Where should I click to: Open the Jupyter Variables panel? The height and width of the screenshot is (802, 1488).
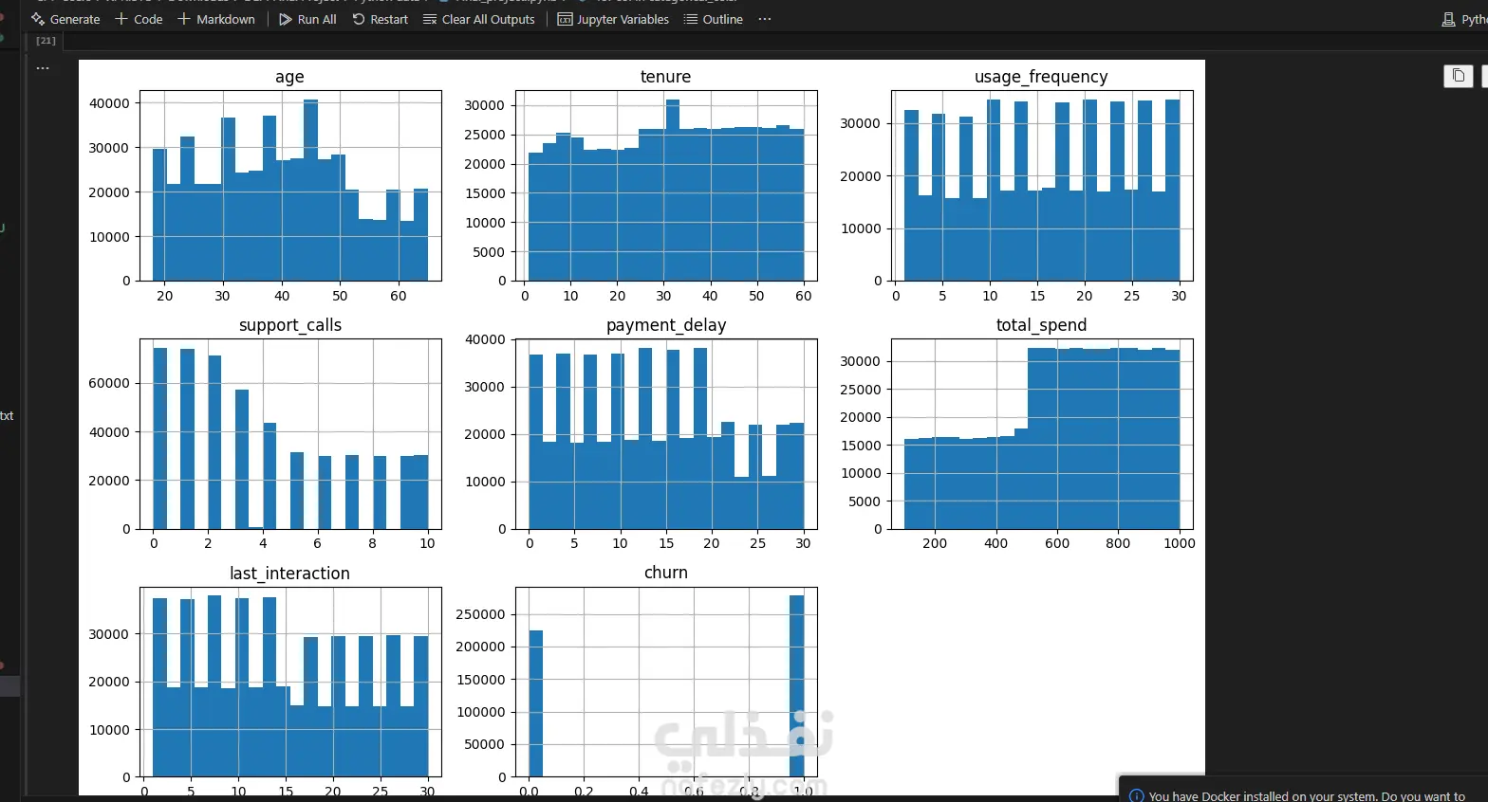tap(613, 19)
